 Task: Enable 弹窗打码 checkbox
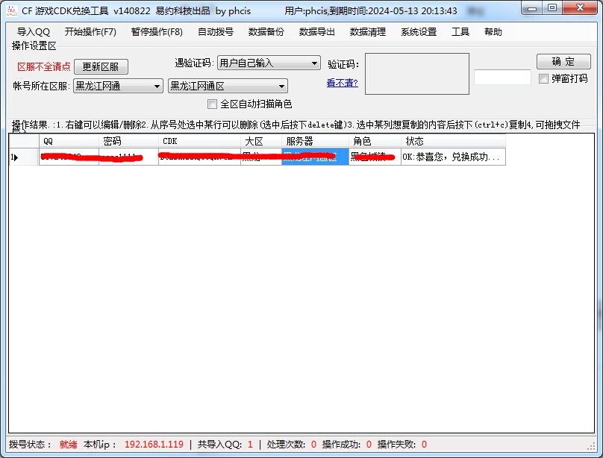543,78
